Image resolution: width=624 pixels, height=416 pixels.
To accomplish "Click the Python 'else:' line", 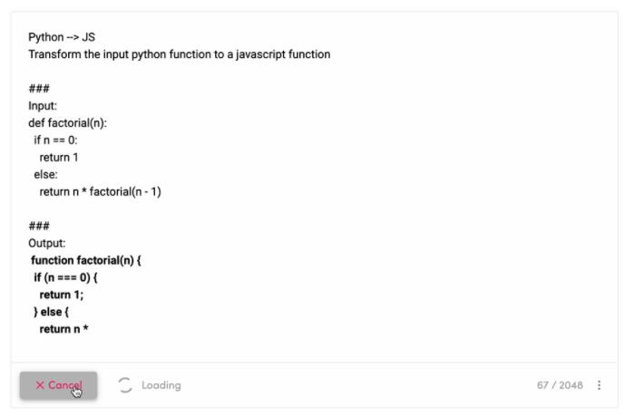I will click(45, 174).
